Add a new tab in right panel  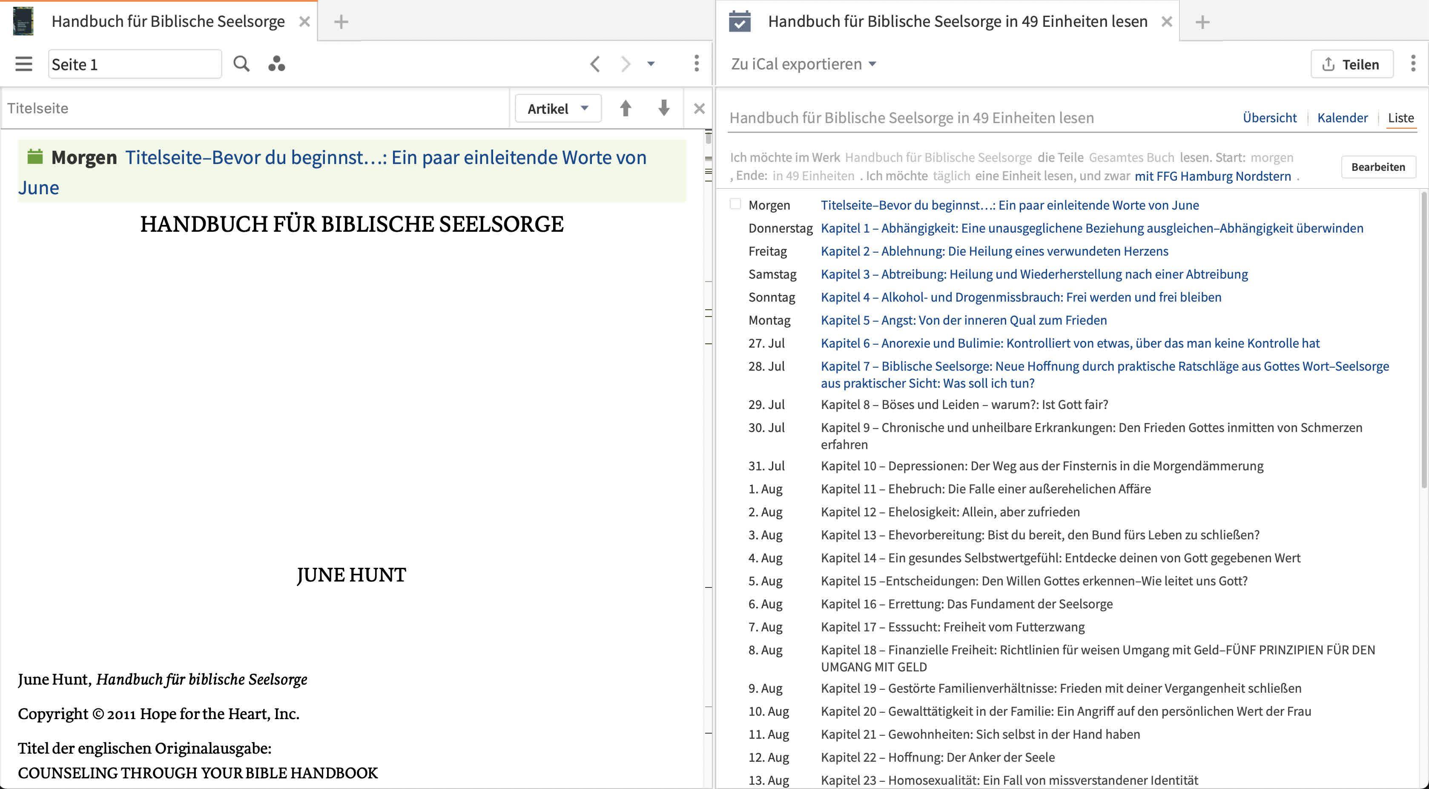point(1202,22)
